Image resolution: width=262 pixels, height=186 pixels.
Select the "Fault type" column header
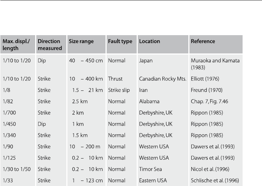122,44
